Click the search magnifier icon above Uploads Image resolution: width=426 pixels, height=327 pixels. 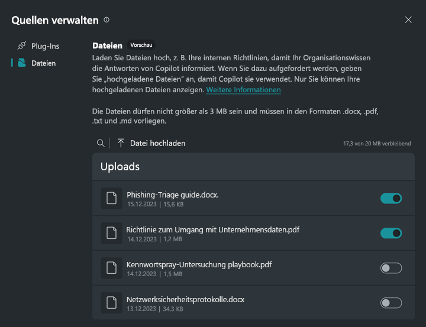click(x=101, y=143)
